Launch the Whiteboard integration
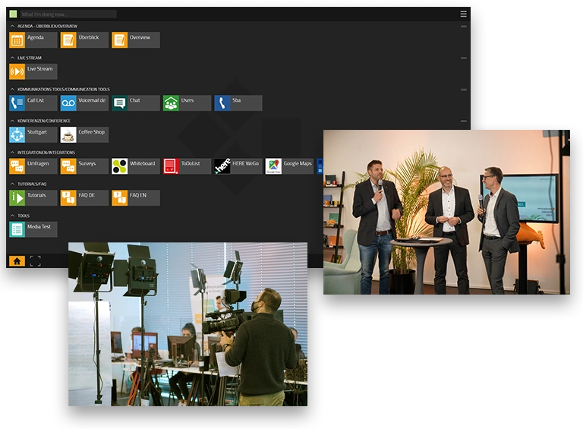The height and width of the screenshot is (429, 583). pyautogui.click(x=136, y=166)
